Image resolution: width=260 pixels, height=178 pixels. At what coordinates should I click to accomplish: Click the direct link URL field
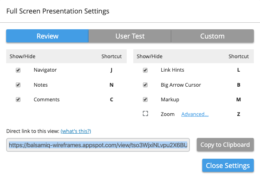98,145
